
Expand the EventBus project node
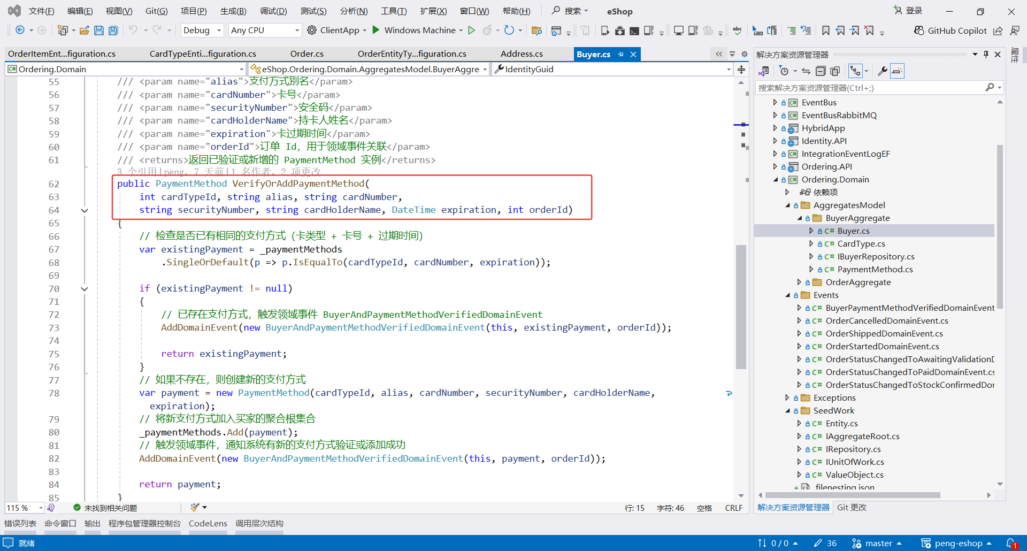click(775, 102)
